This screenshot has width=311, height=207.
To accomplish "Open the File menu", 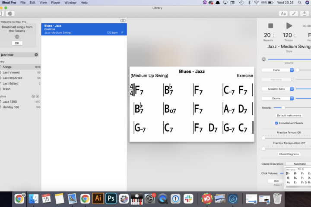I will (23, 3).
